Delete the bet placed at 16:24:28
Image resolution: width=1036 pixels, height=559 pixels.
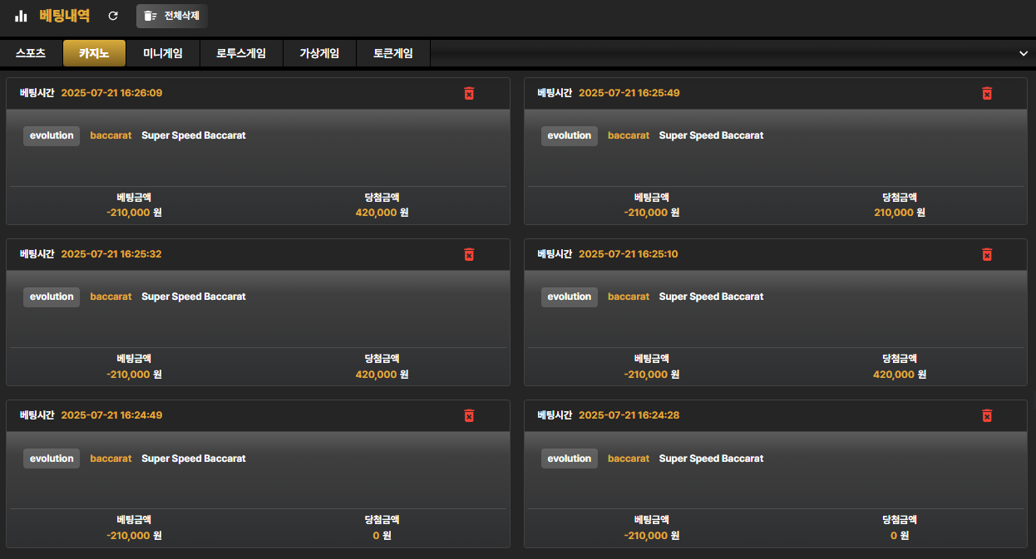987,415
